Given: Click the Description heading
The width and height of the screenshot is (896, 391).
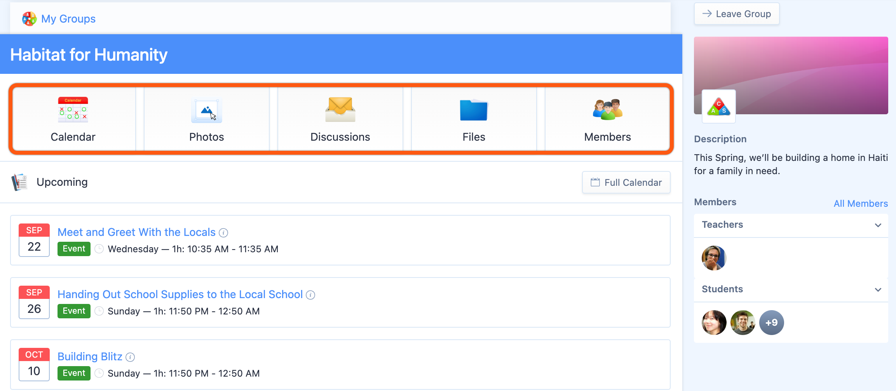Looking at the screenshot, I should [x=720, y=139].
